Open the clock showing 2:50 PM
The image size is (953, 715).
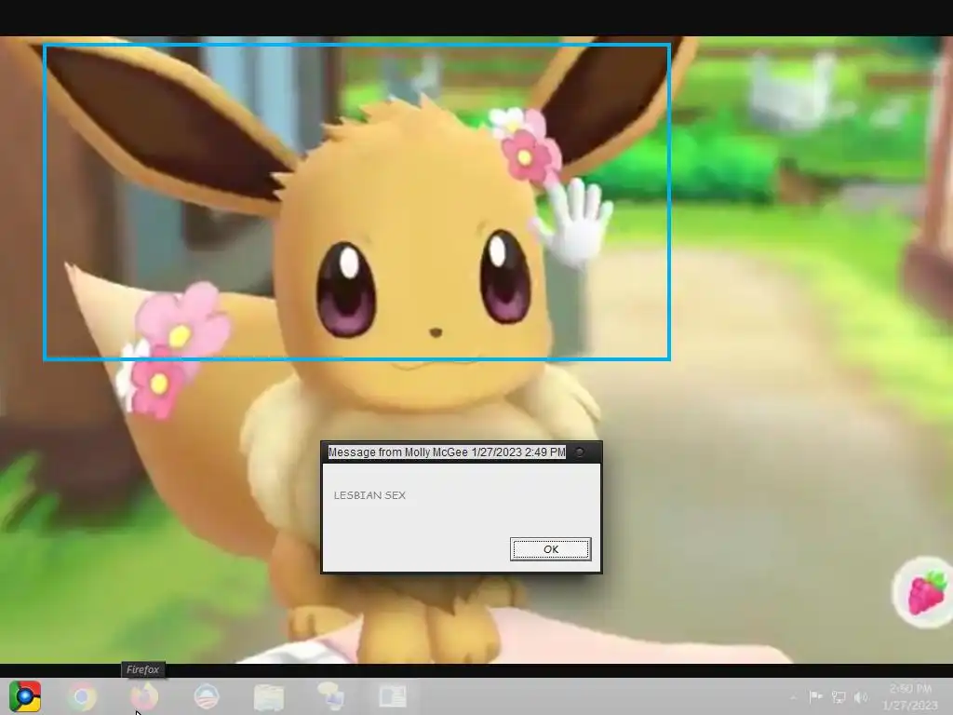point(910,696)
